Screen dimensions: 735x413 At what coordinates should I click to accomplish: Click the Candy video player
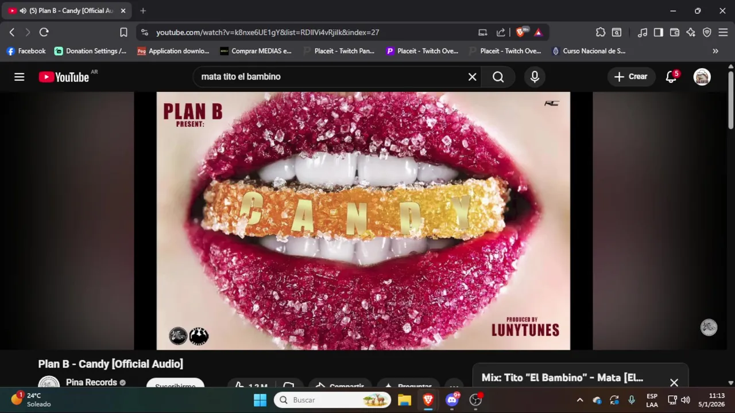pos(363,221)
